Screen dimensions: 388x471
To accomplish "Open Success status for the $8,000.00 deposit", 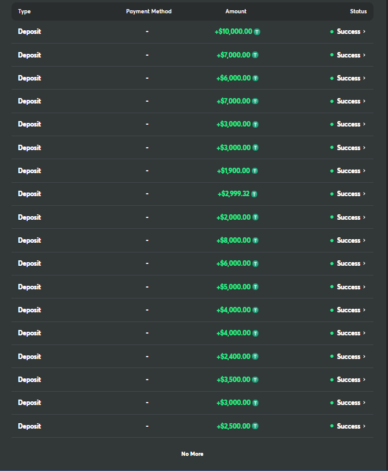I will (x=349, y=240).
